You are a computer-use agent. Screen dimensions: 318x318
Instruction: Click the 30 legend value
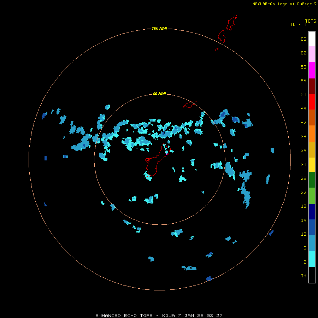tap(304, 164)
